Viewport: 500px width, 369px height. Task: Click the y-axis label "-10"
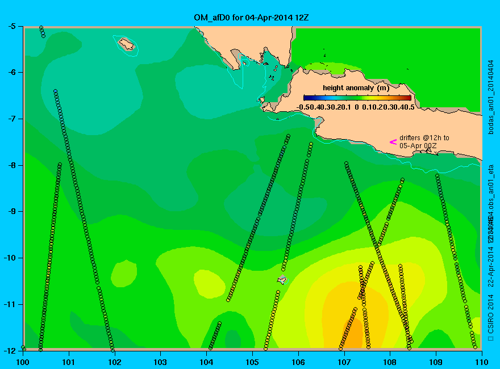coord(9,258)
